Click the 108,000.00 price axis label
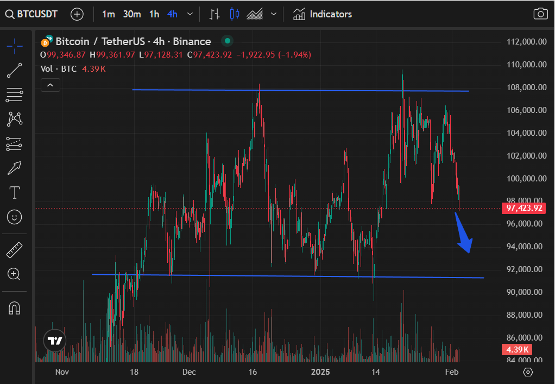This screenshot has width=555, height=384. [527, 87]
